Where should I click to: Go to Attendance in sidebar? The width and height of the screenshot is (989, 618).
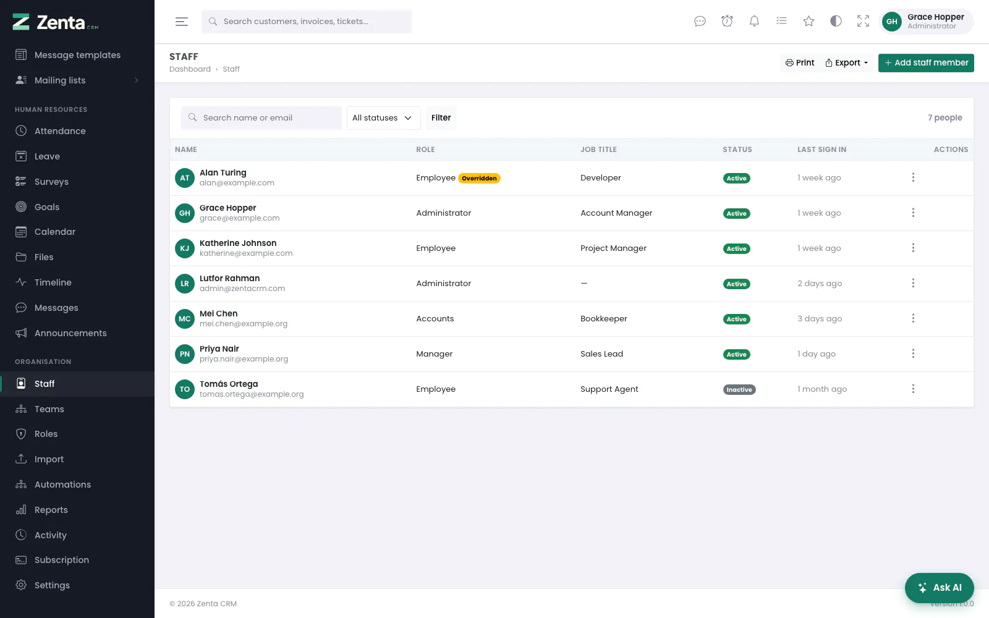(x=77, y=131)
